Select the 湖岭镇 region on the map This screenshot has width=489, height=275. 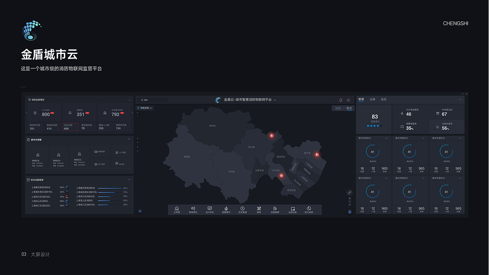click(x=212, y=125)
